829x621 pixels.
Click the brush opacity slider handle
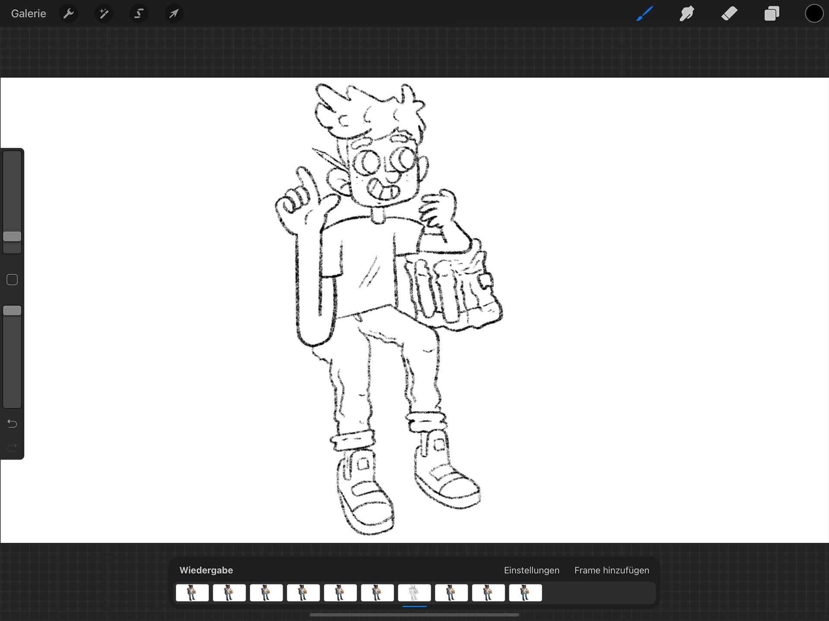pos(12,310)
